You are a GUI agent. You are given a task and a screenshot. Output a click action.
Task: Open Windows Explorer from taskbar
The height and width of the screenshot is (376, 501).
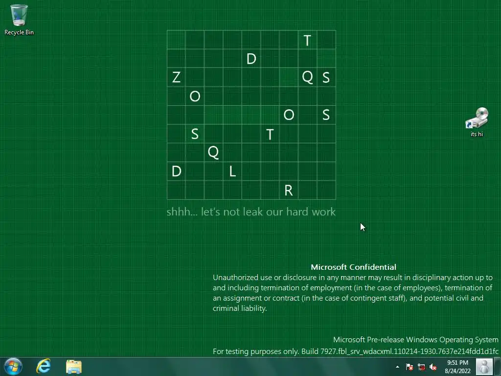coord(74,367)
